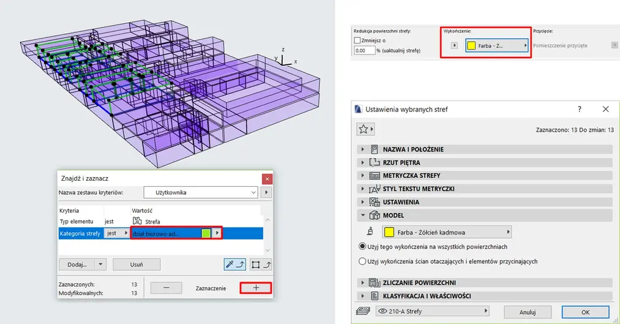Click the layer stack icon at dialog bottom
The height and width of the screenshot is (324, 620).
click(x=362, y=311)
